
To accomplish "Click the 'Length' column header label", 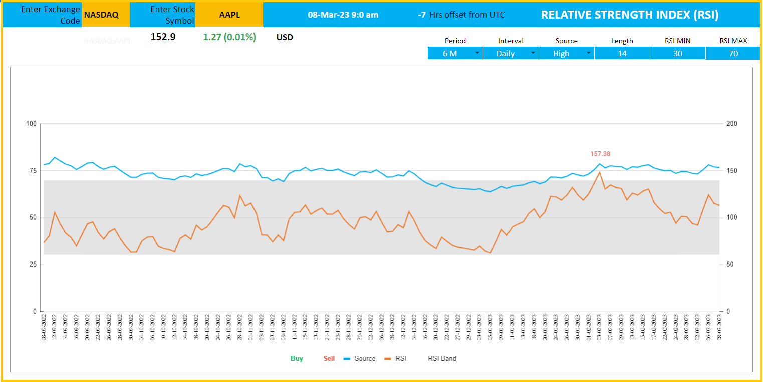I will (x=622, y=41).
